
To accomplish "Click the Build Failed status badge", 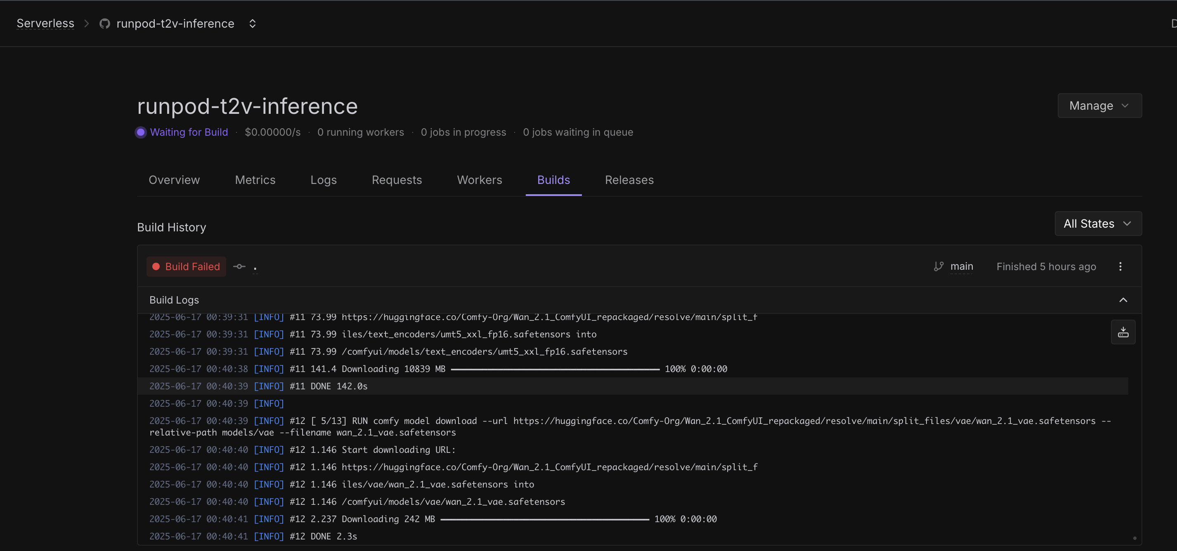I will 187,266.
